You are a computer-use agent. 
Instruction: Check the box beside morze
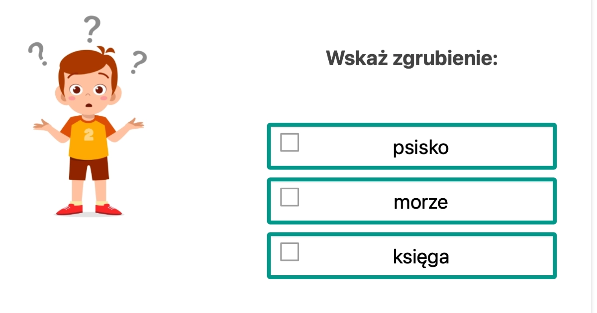coord(290,197)
